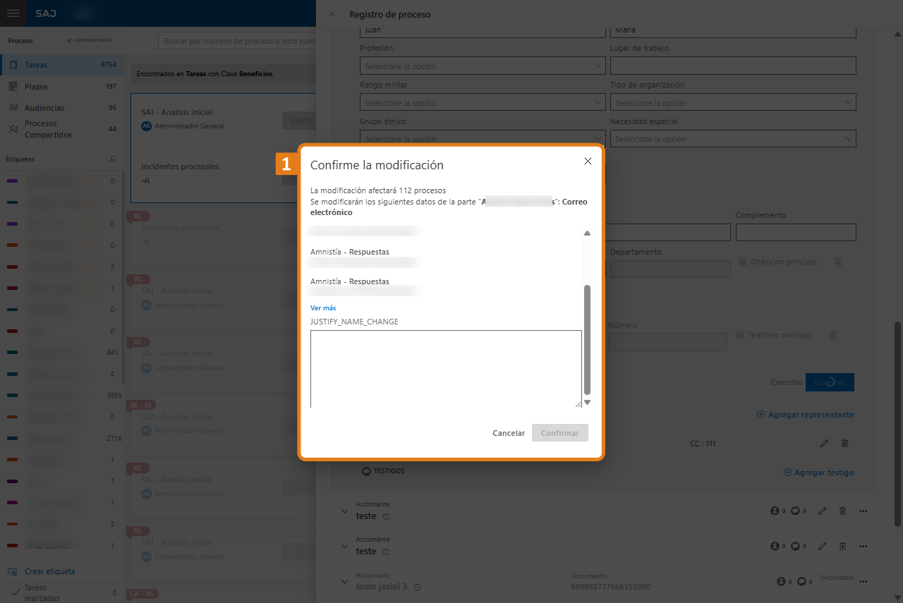Close the Registro de proceso panel

(x=332, y=14)
